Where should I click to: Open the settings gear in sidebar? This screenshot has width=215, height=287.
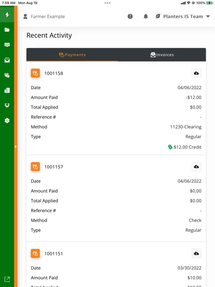[x=7, y=120]
